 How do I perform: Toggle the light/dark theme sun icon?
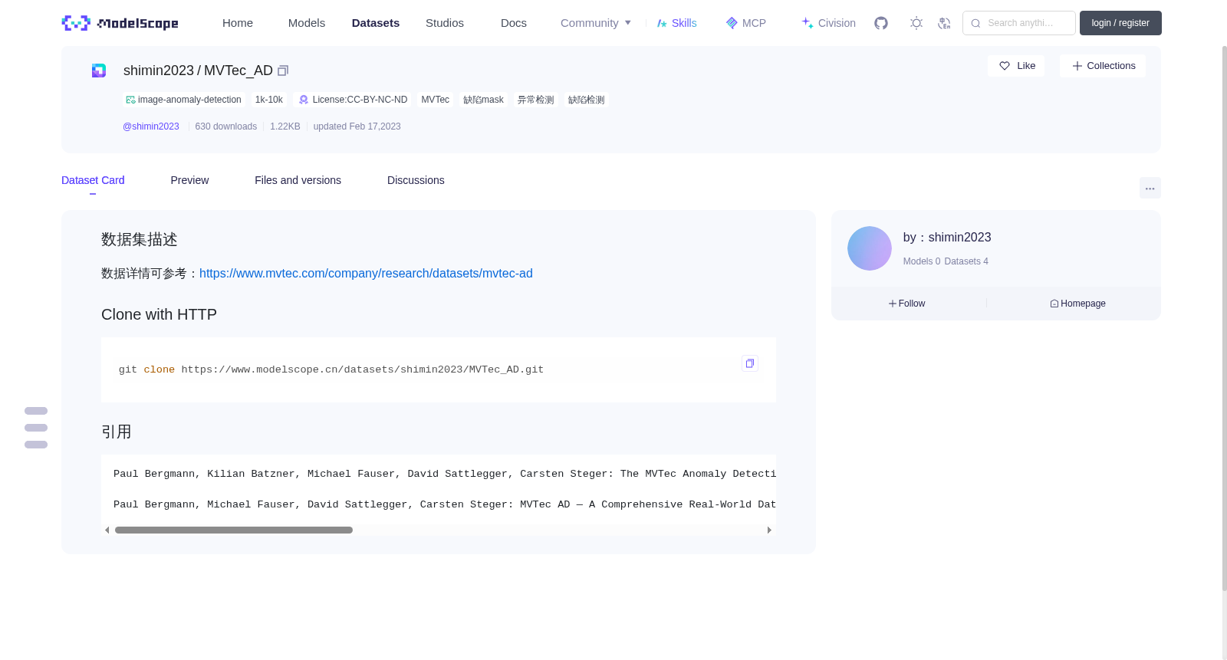916,23
